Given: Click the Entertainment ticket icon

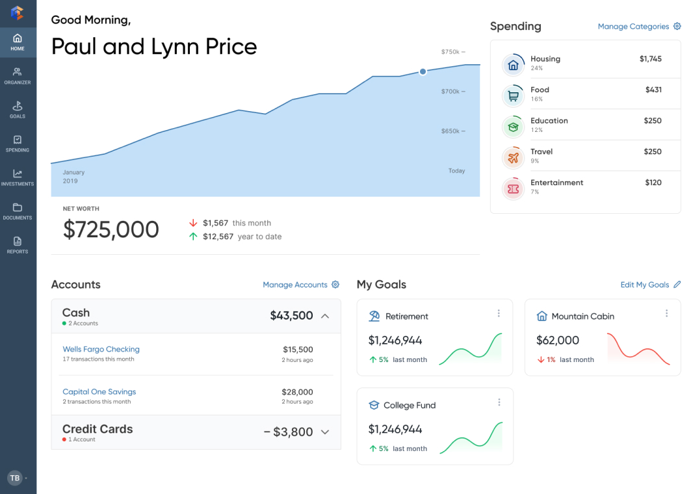Looking at the screenshot, I should [x=513, y=188].
